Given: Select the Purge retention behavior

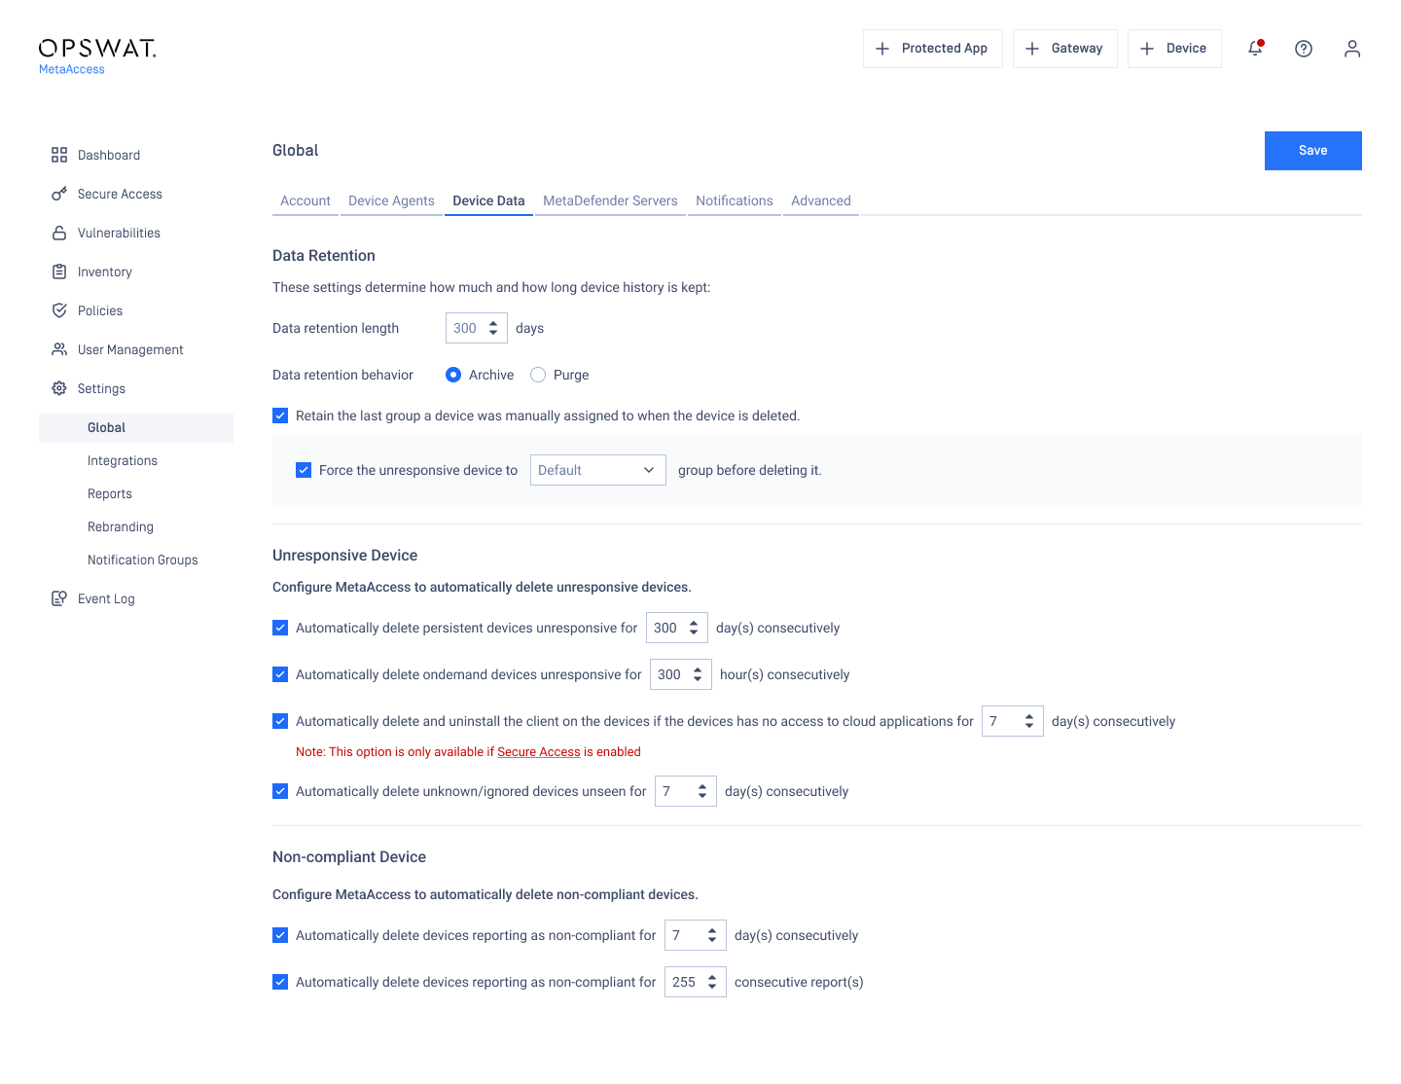Looking at the screenshot, I should pos(538,375).
